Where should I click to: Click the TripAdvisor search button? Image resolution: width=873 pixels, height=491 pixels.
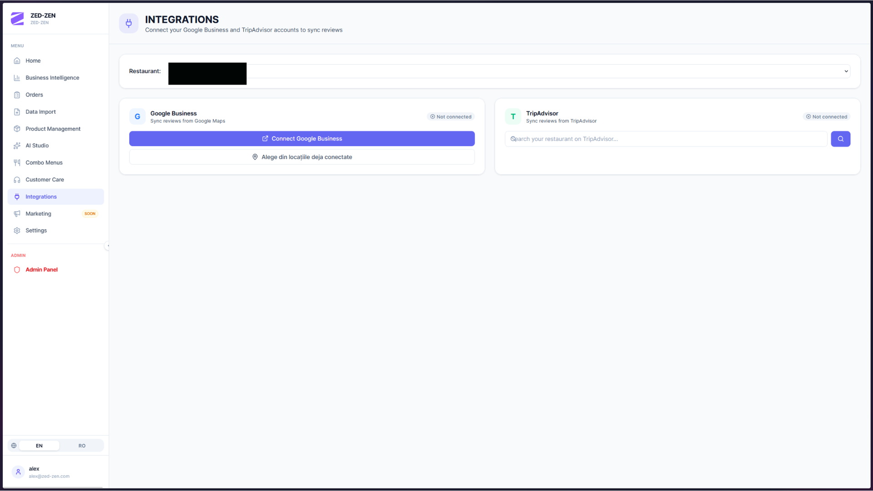coord(840,139)
